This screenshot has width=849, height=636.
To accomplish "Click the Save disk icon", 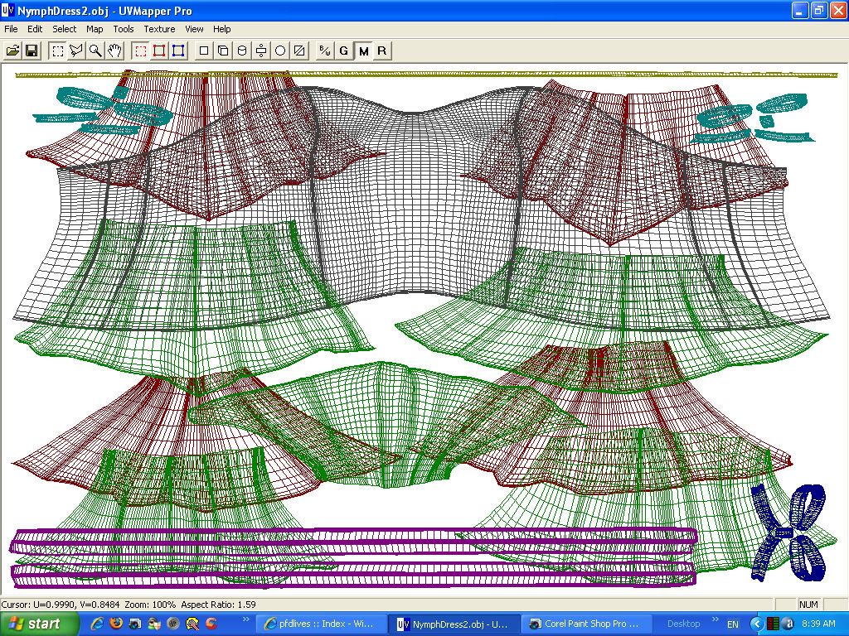I will click(x=32, y=51).
